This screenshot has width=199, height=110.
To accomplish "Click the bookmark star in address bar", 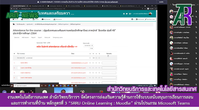I will 145,9.
